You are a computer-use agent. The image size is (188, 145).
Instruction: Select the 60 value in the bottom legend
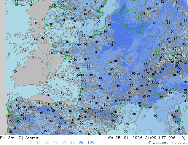click(47, 143)
